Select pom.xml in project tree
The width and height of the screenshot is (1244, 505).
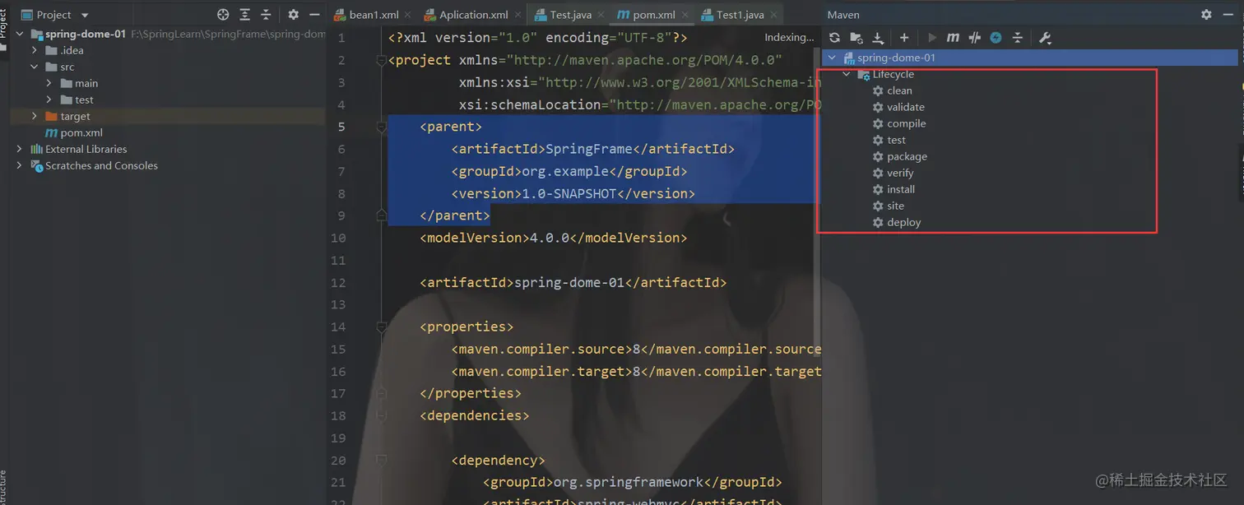(x=73, y=132)
